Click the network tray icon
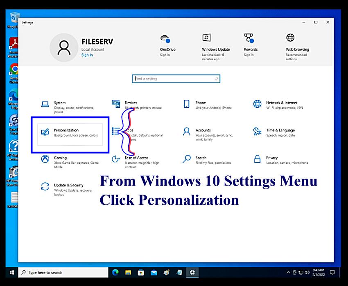This screenshot has height=286, width=348. [301, 272]
